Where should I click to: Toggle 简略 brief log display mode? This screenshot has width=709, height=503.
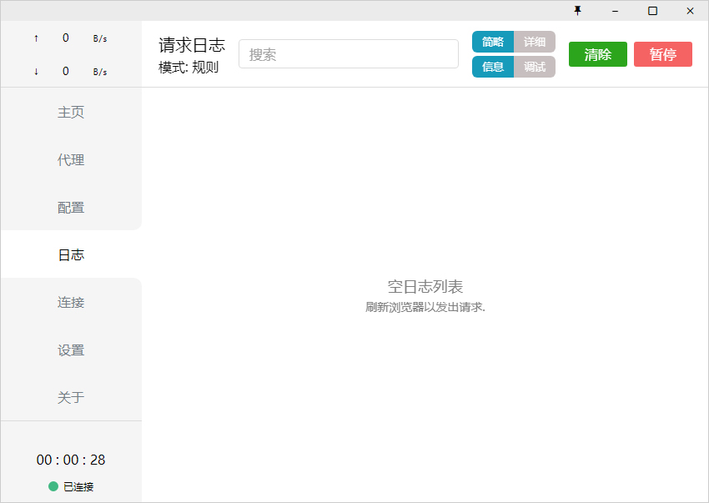pos(493,41)
